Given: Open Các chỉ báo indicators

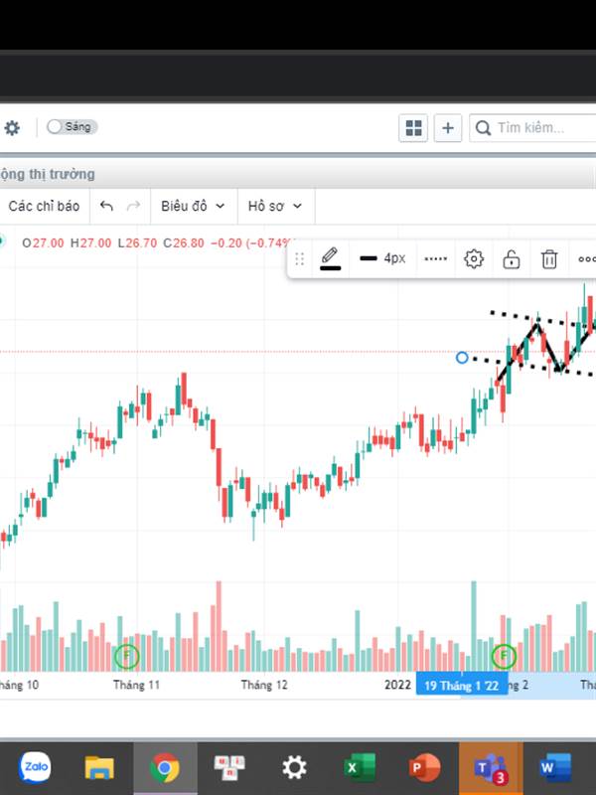Looking at the screenshot, I should coord(44,206).
